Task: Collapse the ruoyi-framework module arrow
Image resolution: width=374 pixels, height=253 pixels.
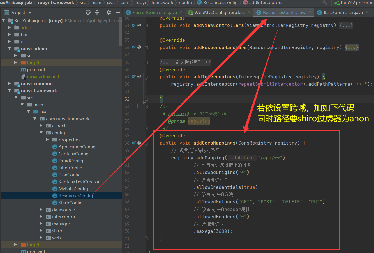Action: click(x=10, y=90)
